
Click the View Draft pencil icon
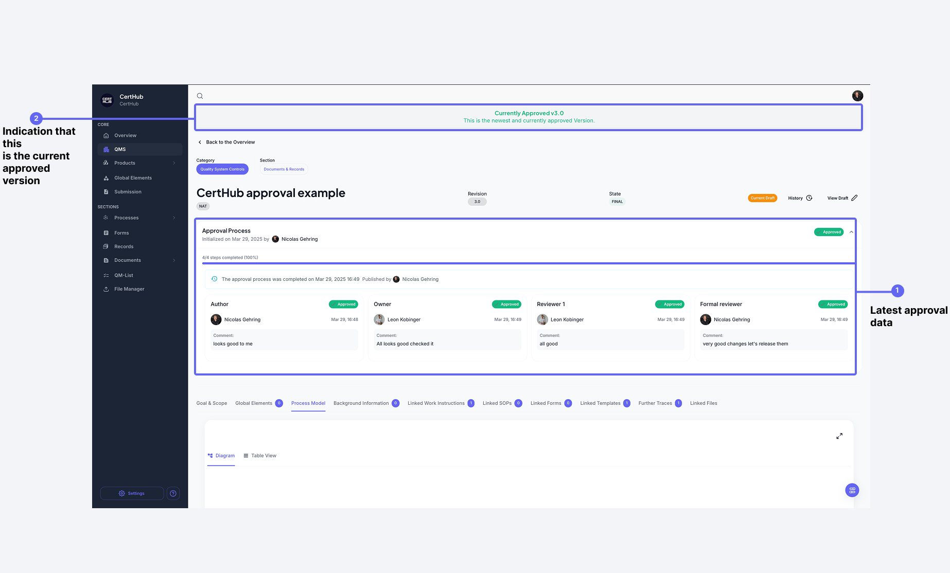pyautogui.click(x=854, y=198)
